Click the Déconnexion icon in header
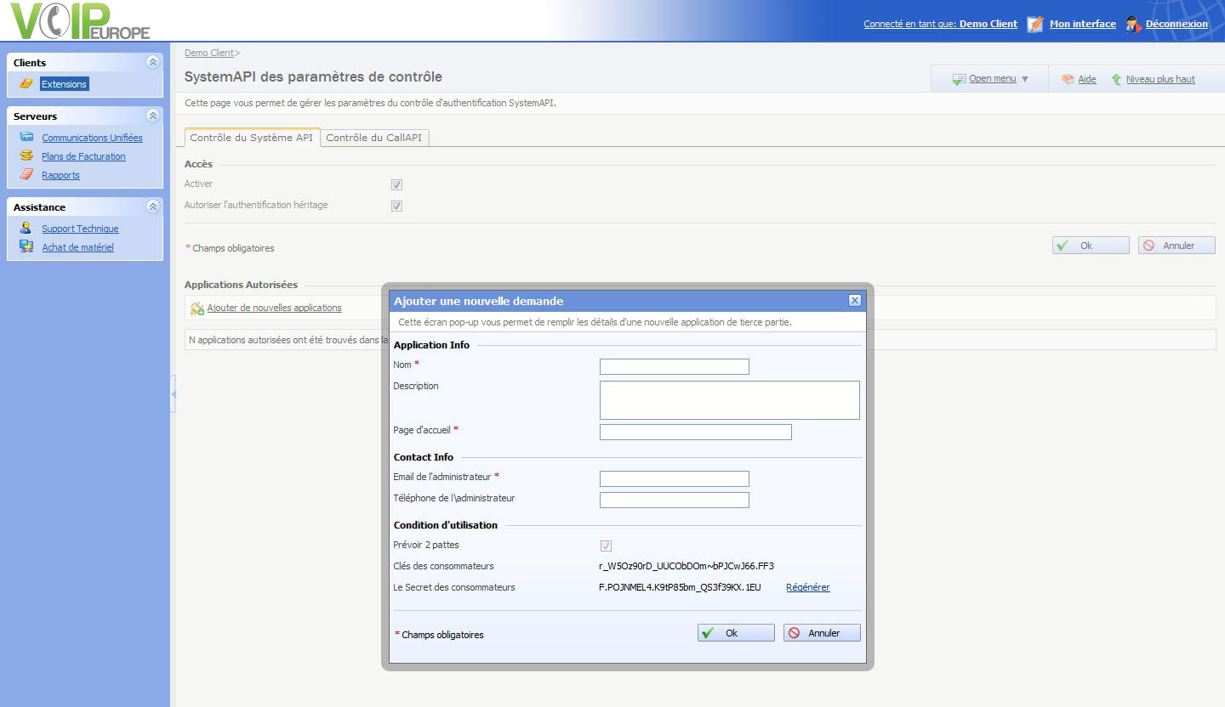The width and height of the screenshot is (1225, 707). pyautogui.click(x=1132, y=24)
